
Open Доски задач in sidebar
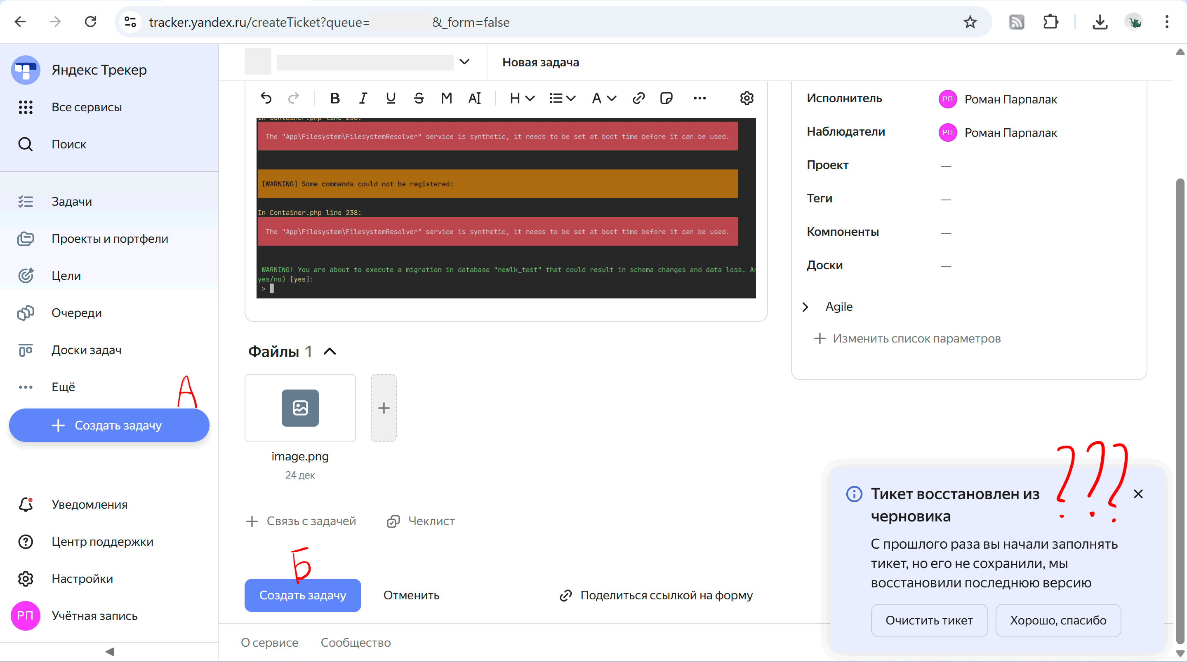pyautogui.click(x=86, y=350)
